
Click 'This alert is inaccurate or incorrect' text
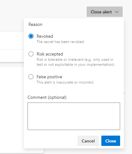click(x=65, y=82)
